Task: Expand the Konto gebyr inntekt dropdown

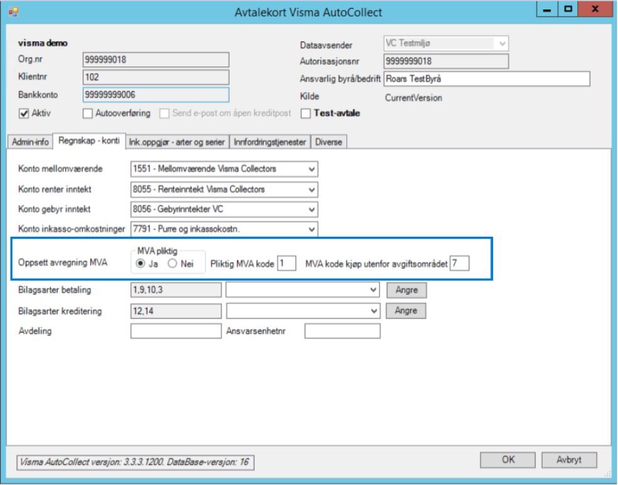Action: 224,209
